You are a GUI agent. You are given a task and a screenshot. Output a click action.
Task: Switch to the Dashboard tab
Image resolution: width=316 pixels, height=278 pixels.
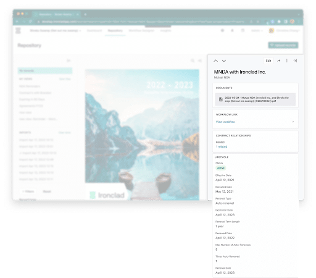click(94, 31)
